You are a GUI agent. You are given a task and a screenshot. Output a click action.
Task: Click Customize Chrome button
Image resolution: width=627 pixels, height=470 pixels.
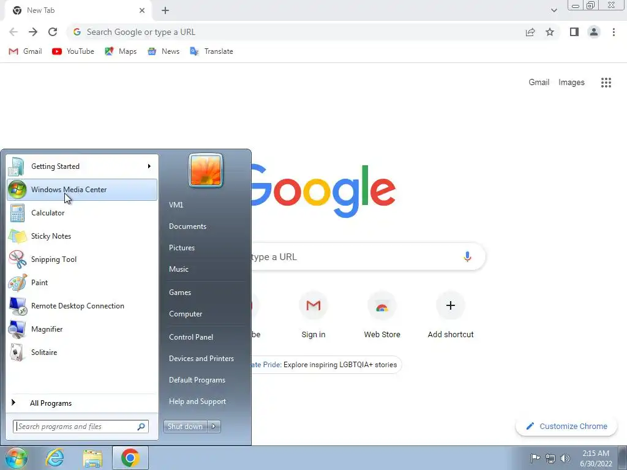pos(566,426)
